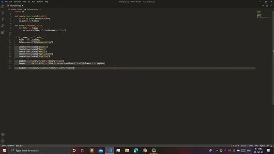Open the Extensions view

[3, 33]
